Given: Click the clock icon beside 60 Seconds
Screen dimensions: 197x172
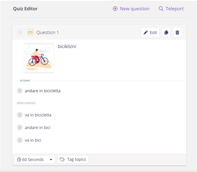Looking at the screenshot, I should [x=19, y=159].
